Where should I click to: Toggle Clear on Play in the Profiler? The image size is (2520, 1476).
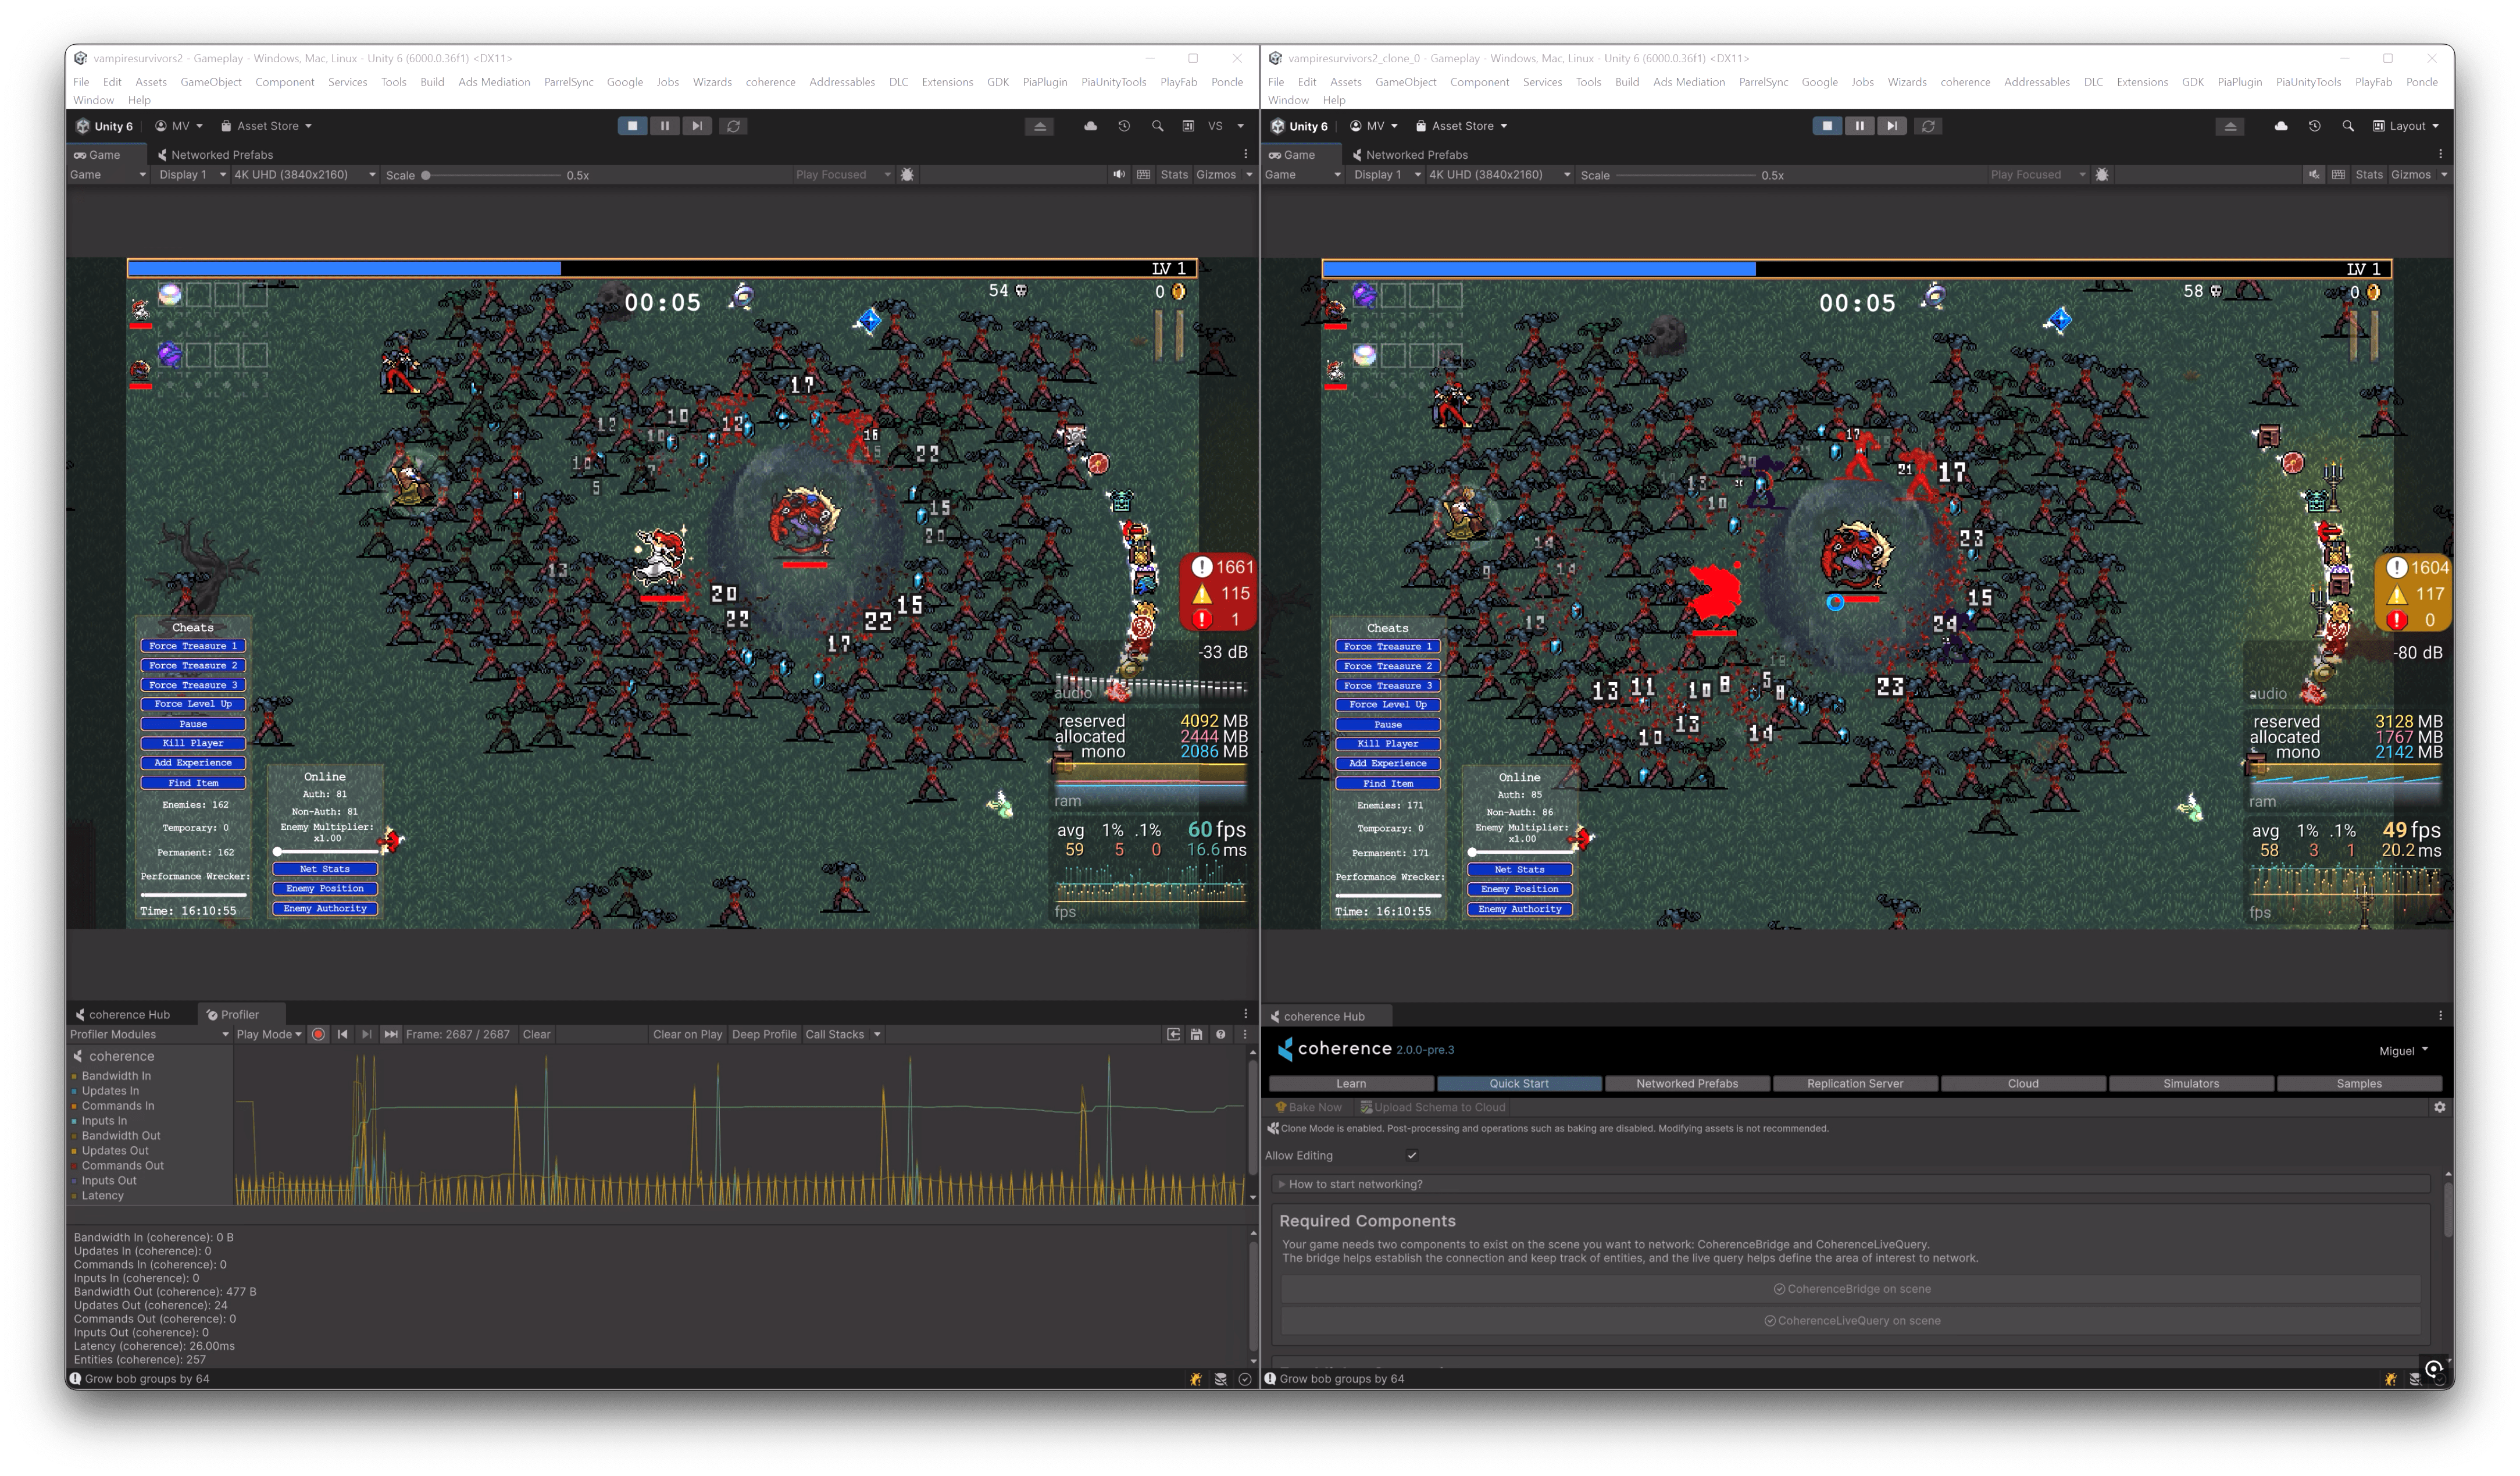point(687,1034)
